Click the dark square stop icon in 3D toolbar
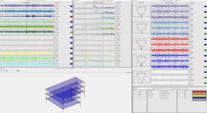The image size is (207, 113). (x=18, y=71)
